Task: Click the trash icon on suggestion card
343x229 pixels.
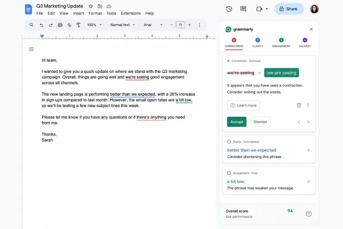Action: tap(299, 105)
